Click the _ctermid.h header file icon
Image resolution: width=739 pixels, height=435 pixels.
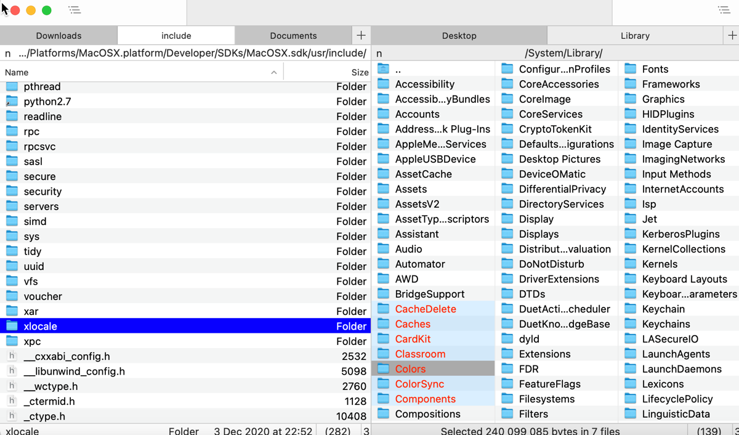[x=12, y=401]
